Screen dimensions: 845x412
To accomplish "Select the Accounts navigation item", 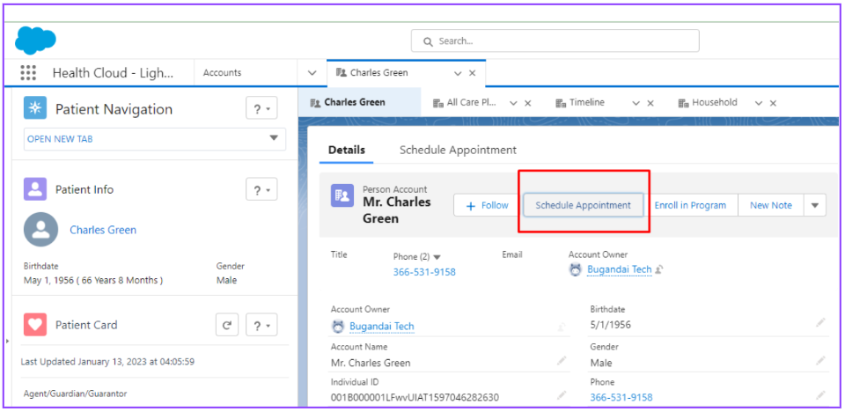I will coord(222,73).
